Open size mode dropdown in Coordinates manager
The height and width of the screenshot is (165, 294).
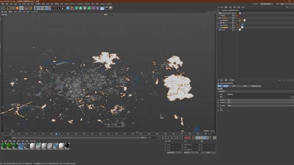[191, 153]
